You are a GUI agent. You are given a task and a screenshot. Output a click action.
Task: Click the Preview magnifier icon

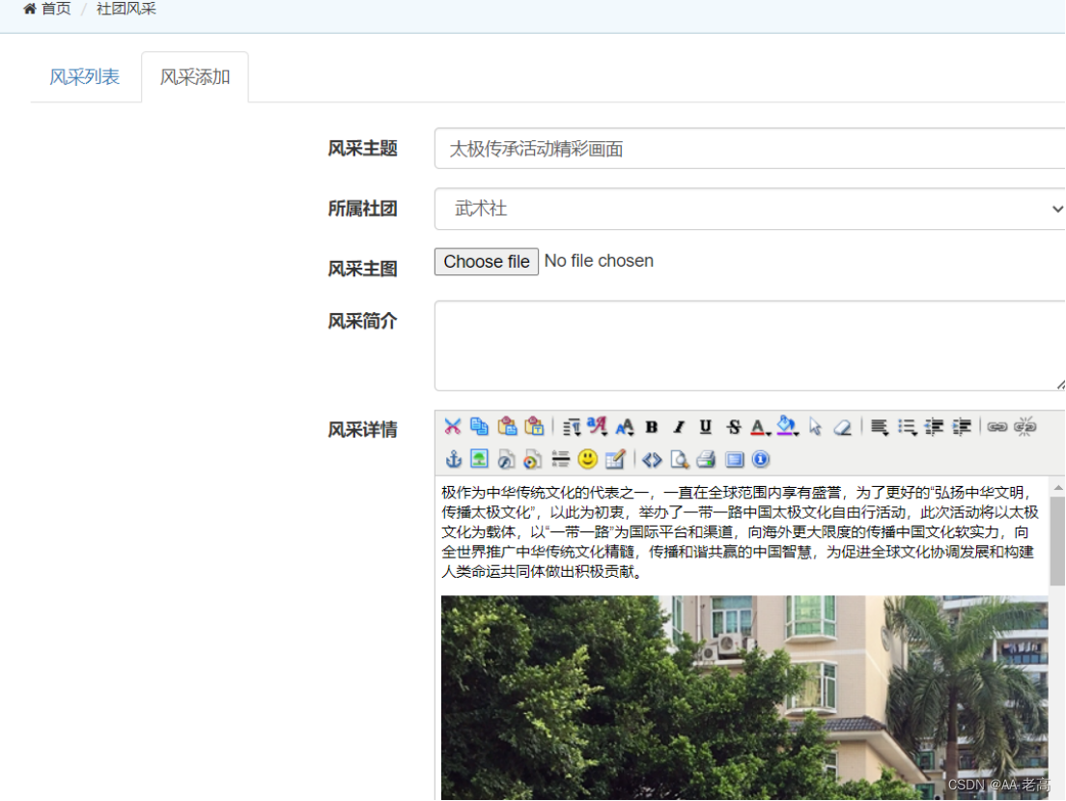point(679,459)
